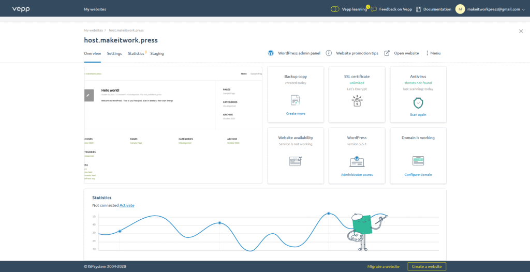Viewport: 530px width, 272px height.
Task: Click the Domain is working browser icon
Action: pyautogui.click(x=418, y=161)
